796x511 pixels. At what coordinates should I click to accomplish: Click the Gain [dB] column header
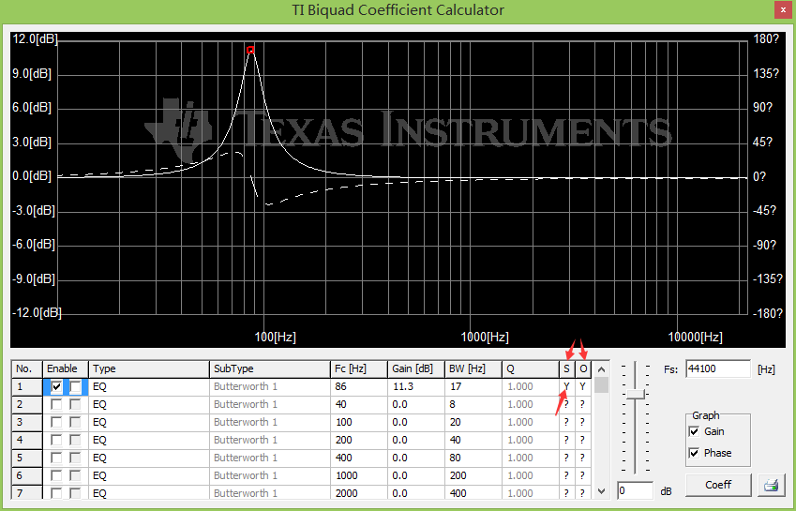coord(416,368)
